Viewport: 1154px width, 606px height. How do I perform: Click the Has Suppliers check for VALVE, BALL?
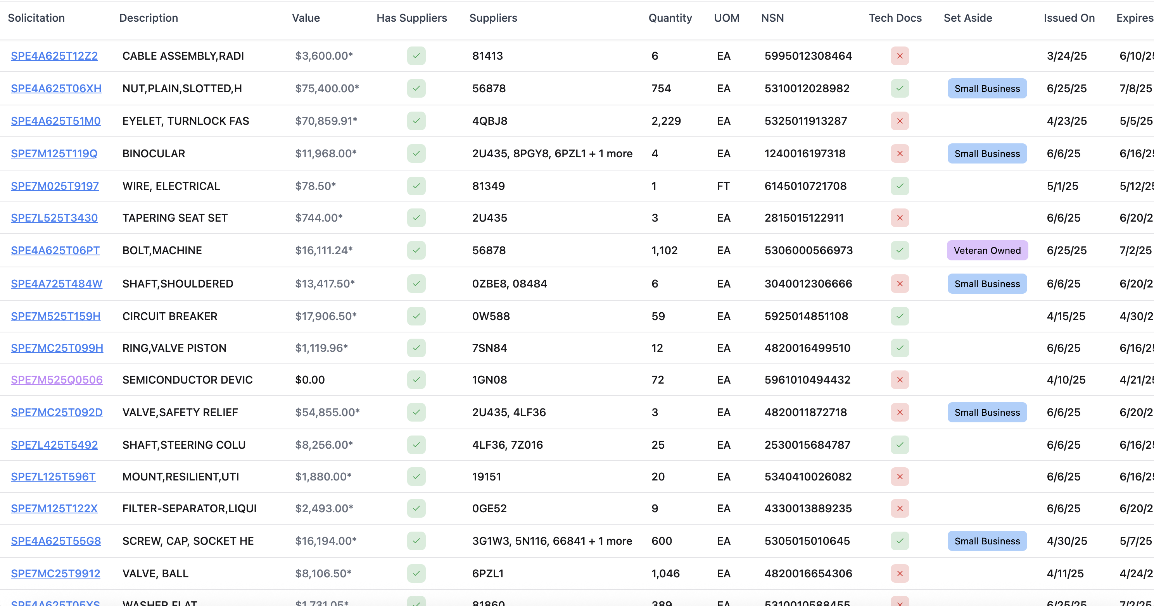(416, 573)
